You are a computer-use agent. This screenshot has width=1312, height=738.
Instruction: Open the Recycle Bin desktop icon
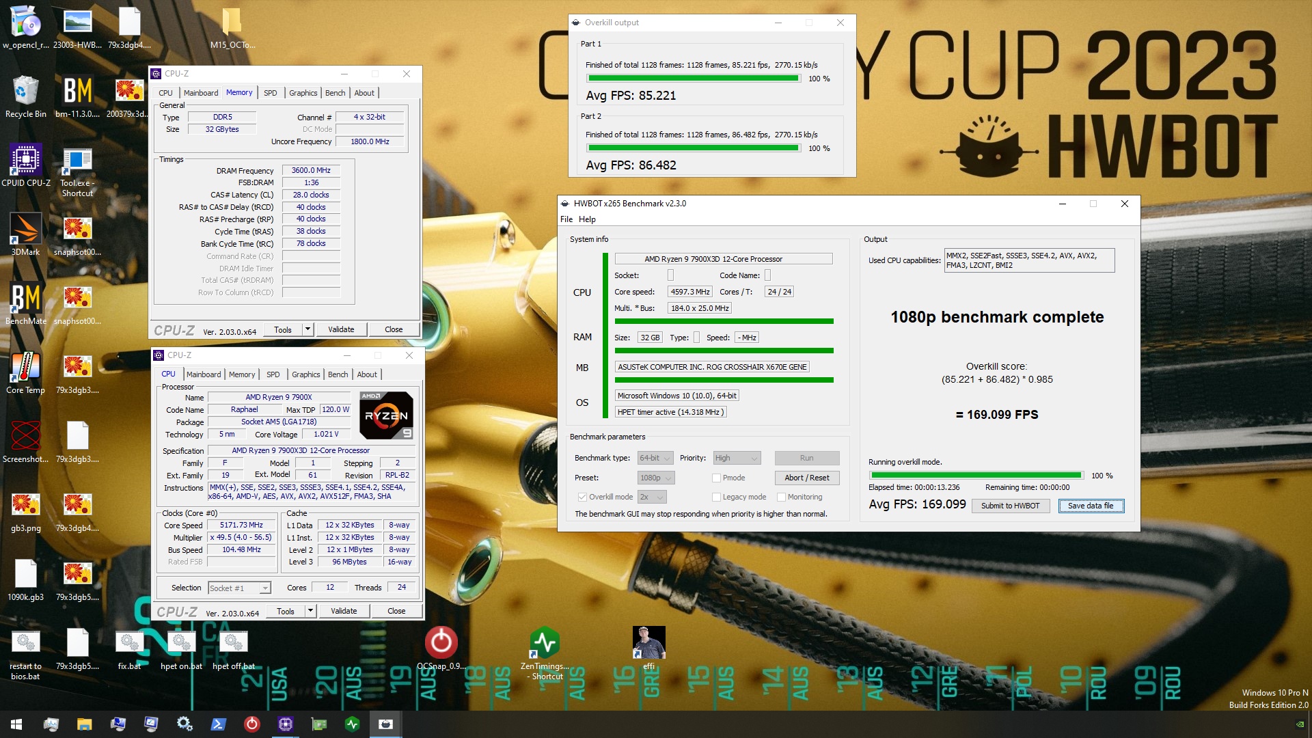tap(26, 96)
